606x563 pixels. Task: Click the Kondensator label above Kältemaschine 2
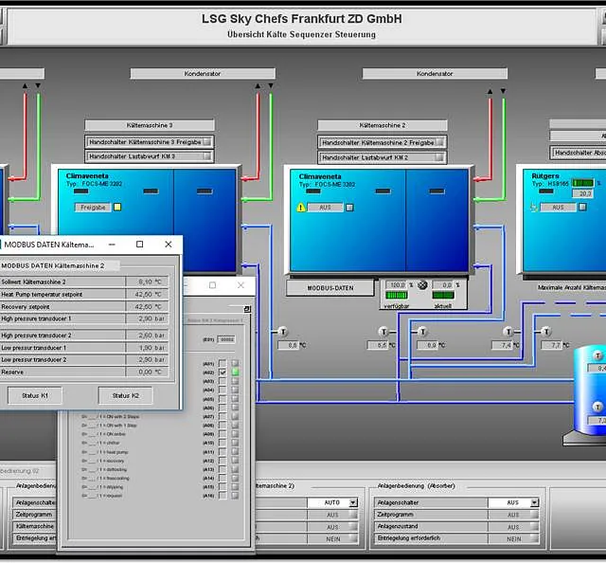pyautogui.click(x=435, y=74)
